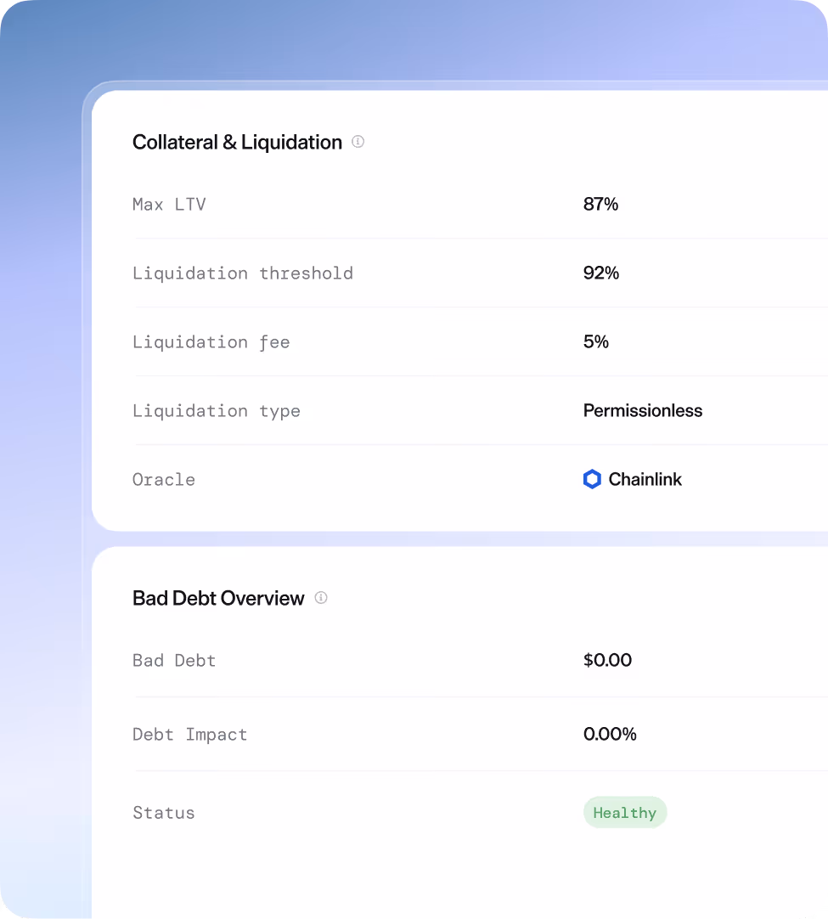Viewport: 828px width, 919px height.
Task: Select the 87% Max LTV value
Action: pos(601,204)
